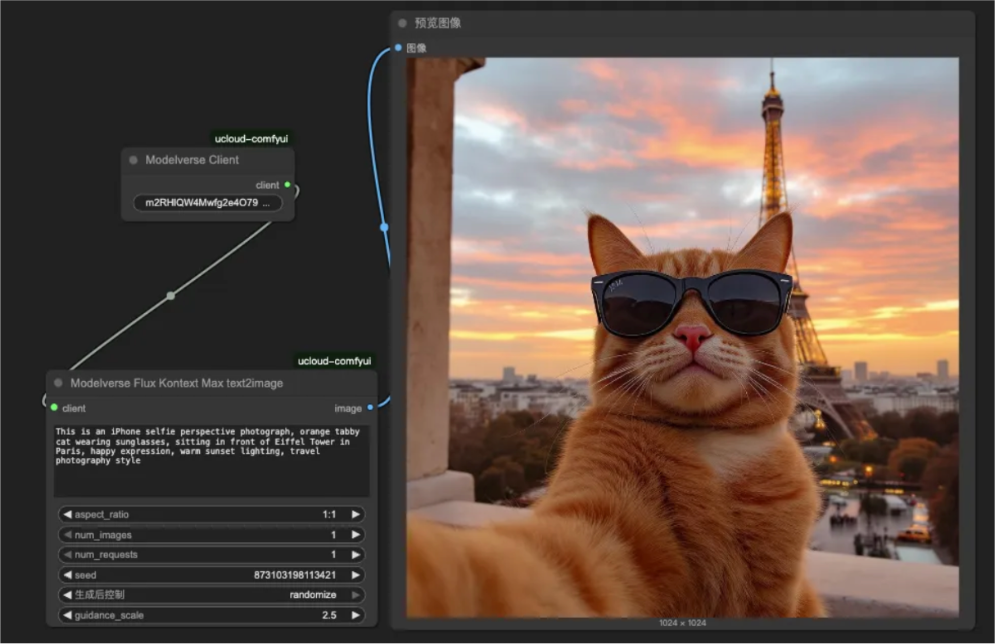Click the image output slot of the text2image node
The image size is (995, 644).
[370, 408]
